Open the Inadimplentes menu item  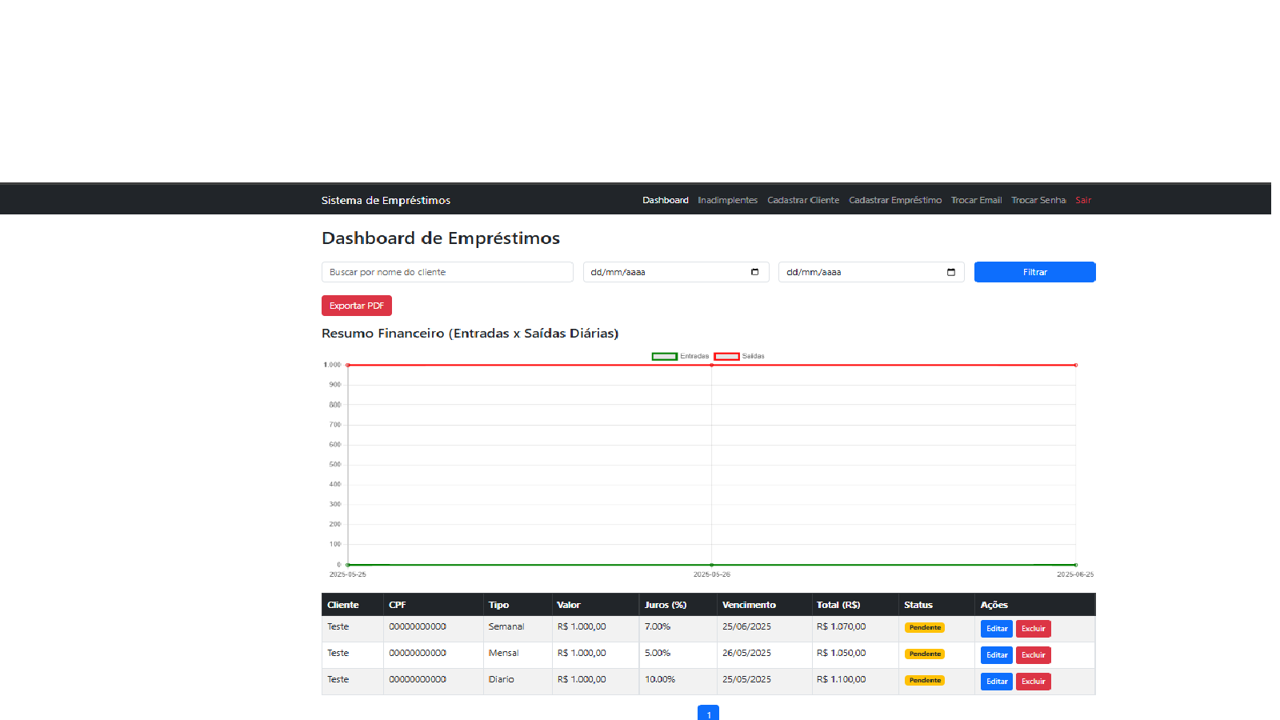[x=727, y=200]
